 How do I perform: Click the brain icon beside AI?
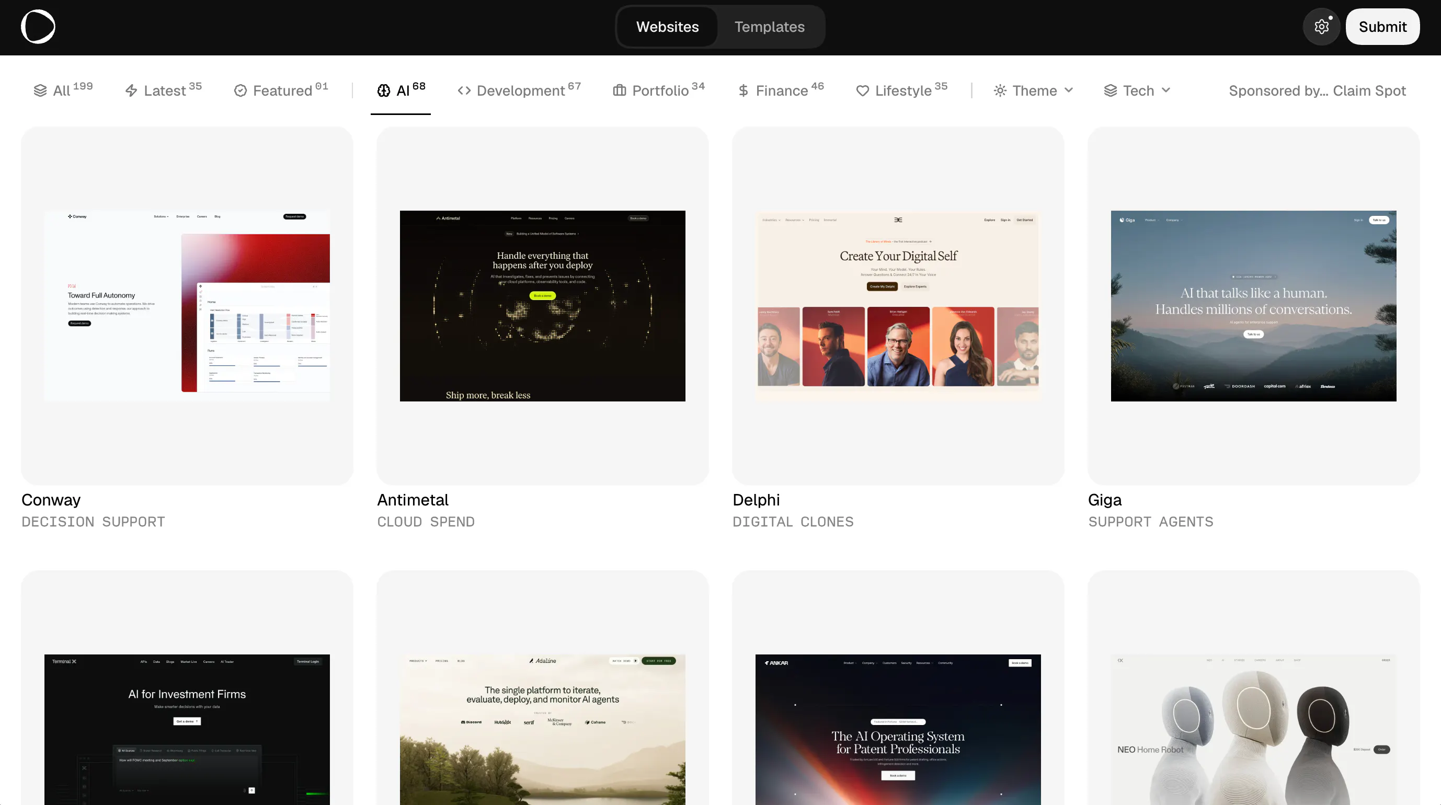384,90
